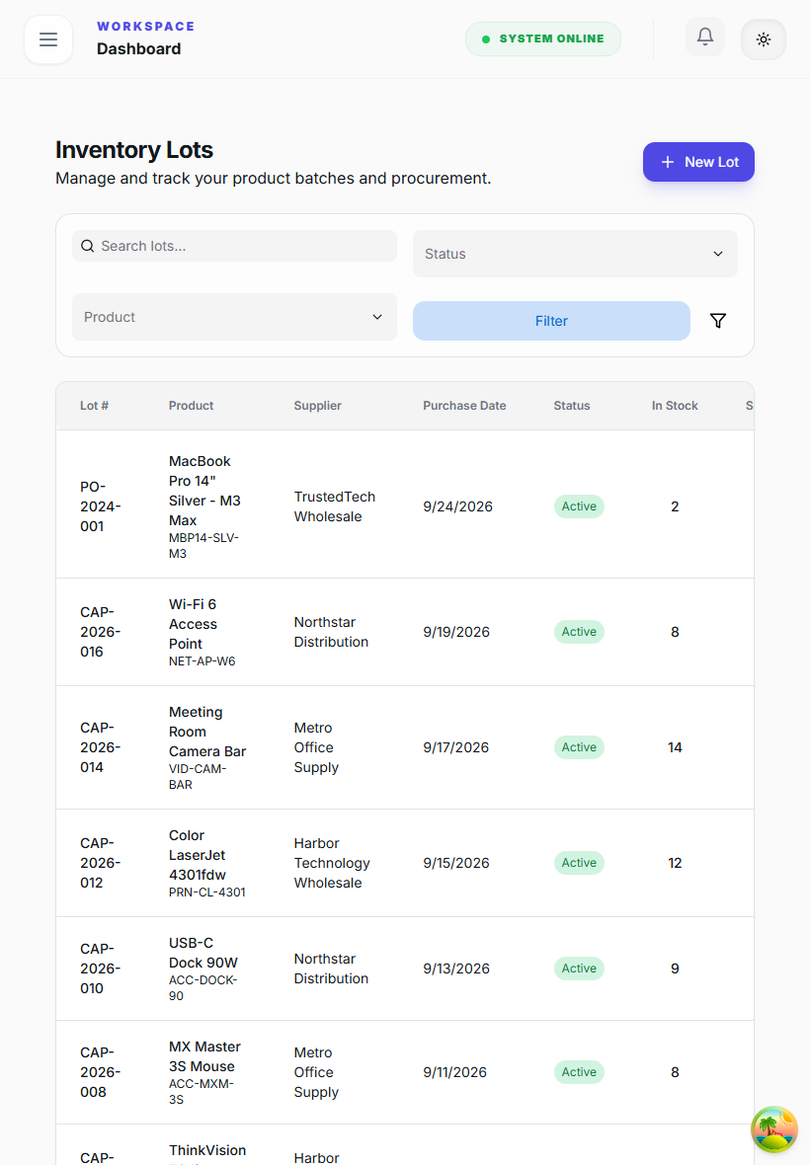Click Northstar Distribution in Wi-Fi 6 row
Screen dimensions: 810x1165
331,632
